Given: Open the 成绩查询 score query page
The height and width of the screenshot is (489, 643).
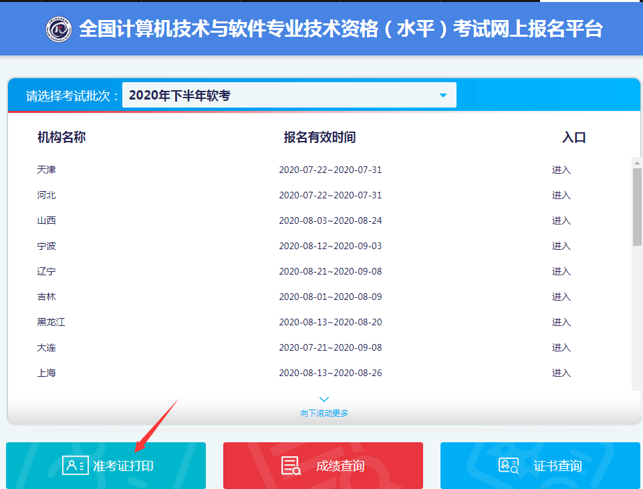Looking at the screenshot, I should click(323, 466).
